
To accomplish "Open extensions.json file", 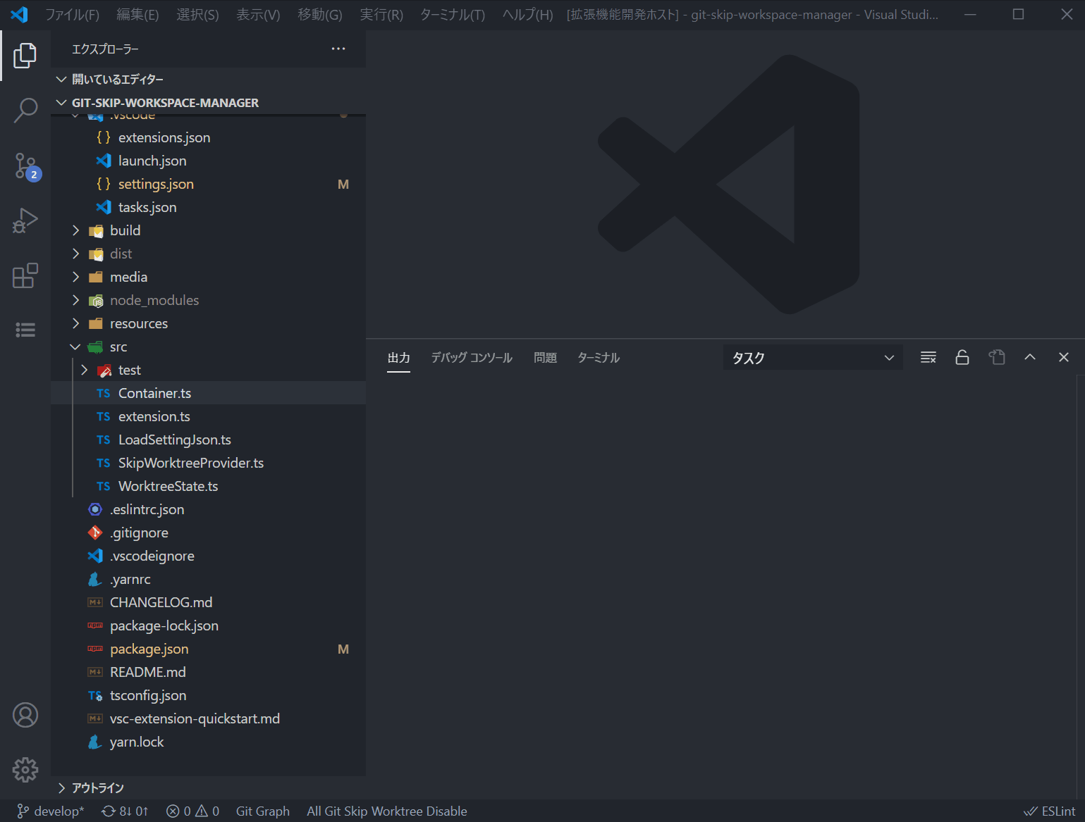I will point(208,137).
